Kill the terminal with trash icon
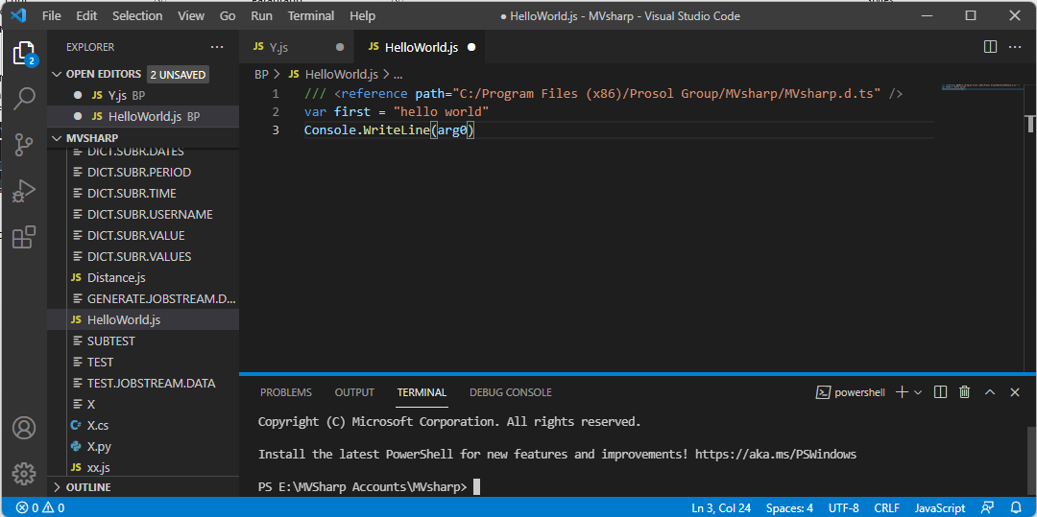 pos(964,392)
